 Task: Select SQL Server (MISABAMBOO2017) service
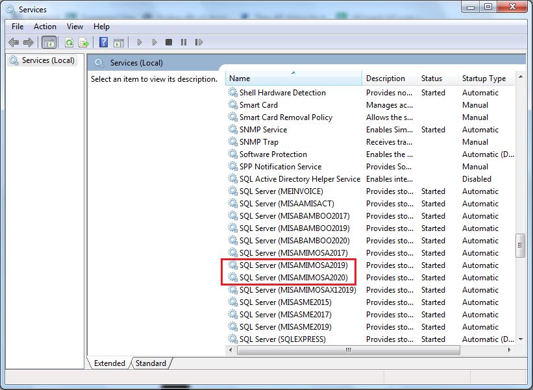click(371, 215)
